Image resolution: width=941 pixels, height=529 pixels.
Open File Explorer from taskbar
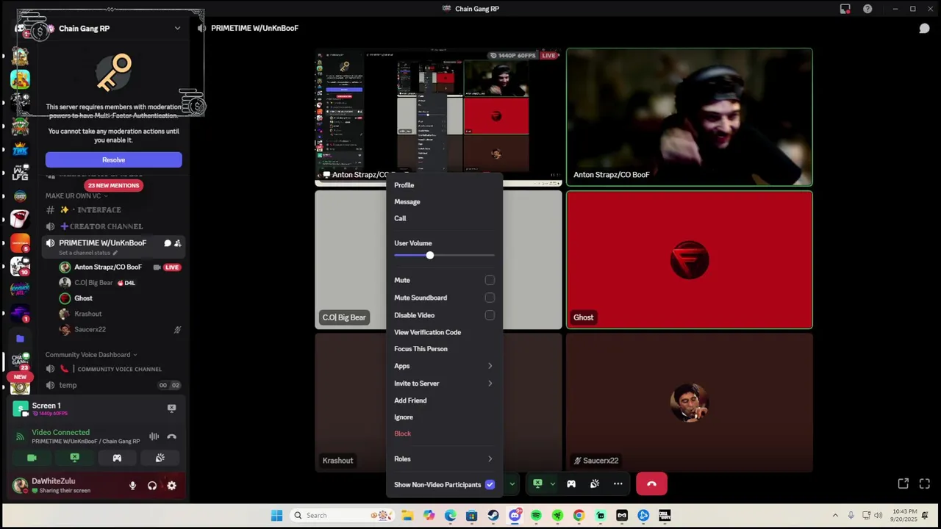(x=407, y=516)
